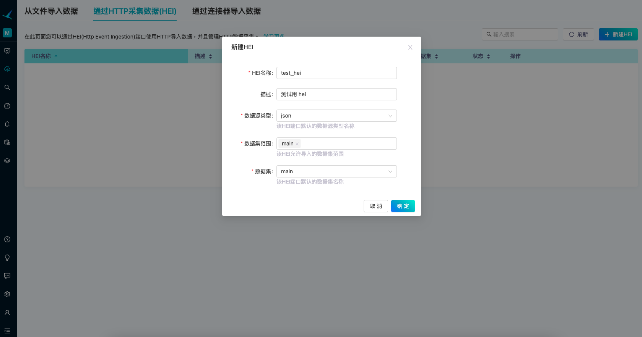This screenshot has height=337, width=642.
Task: Open the user profile sidebar icon
Action: pyautogui.click(x=7, y=313)
